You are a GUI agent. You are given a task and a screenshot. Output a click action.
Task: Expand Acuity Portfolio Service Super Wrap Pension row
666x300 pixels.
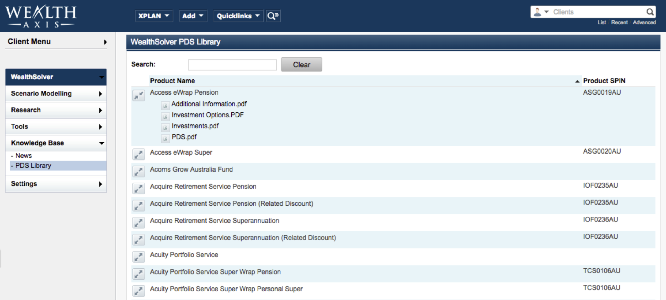(139, 274)
